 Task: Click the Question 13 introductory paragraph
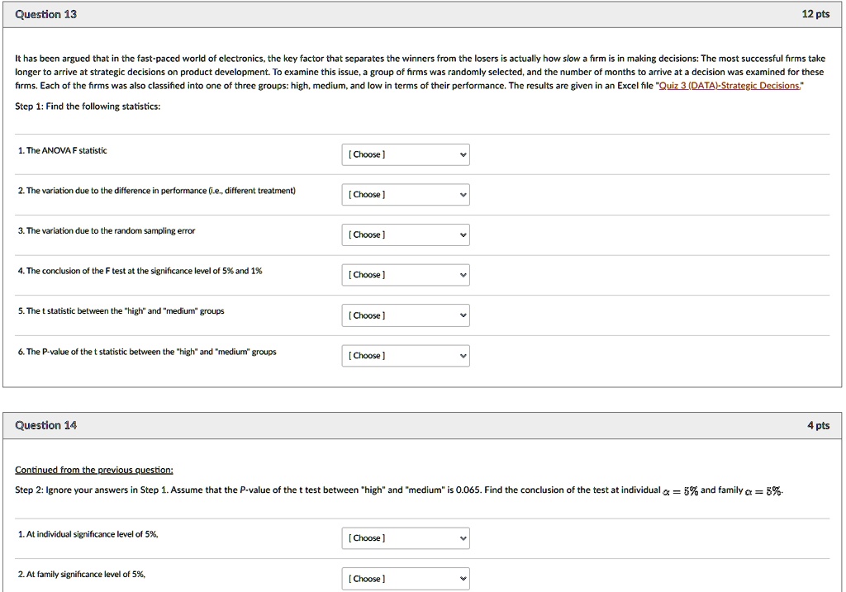[420, 72]
